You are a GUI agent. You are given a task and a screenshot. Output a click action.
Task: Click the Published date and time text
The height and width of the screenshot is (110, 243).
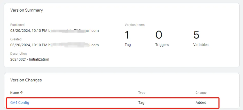coord(29,31)
